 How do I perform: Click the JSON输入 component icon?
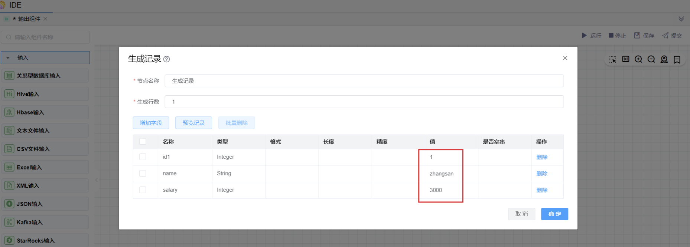pos(9,204)
